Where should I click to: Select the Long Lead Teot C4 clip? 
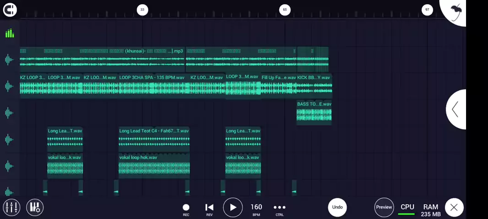[154, 140]
